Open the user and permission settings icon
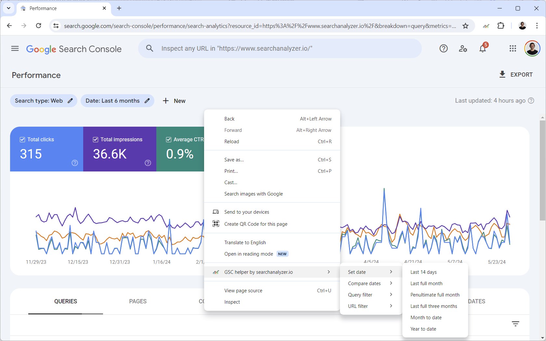546x341 pixels. coord(463,49)
